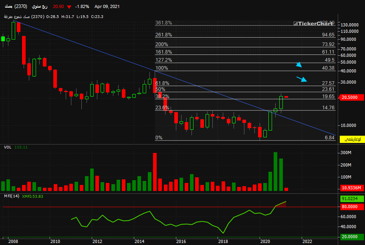Image resolution: width=365 pixels, height=245 pixels.
Task: Toggle the yellow logarithmic scale button
Action: [352, 139]
